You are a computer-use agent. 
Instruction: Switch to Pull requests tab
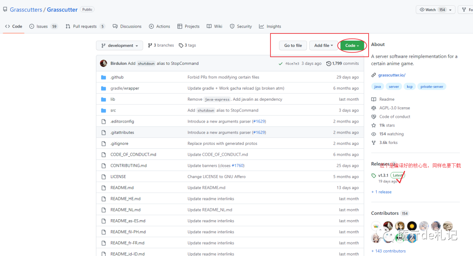(85, 26)
